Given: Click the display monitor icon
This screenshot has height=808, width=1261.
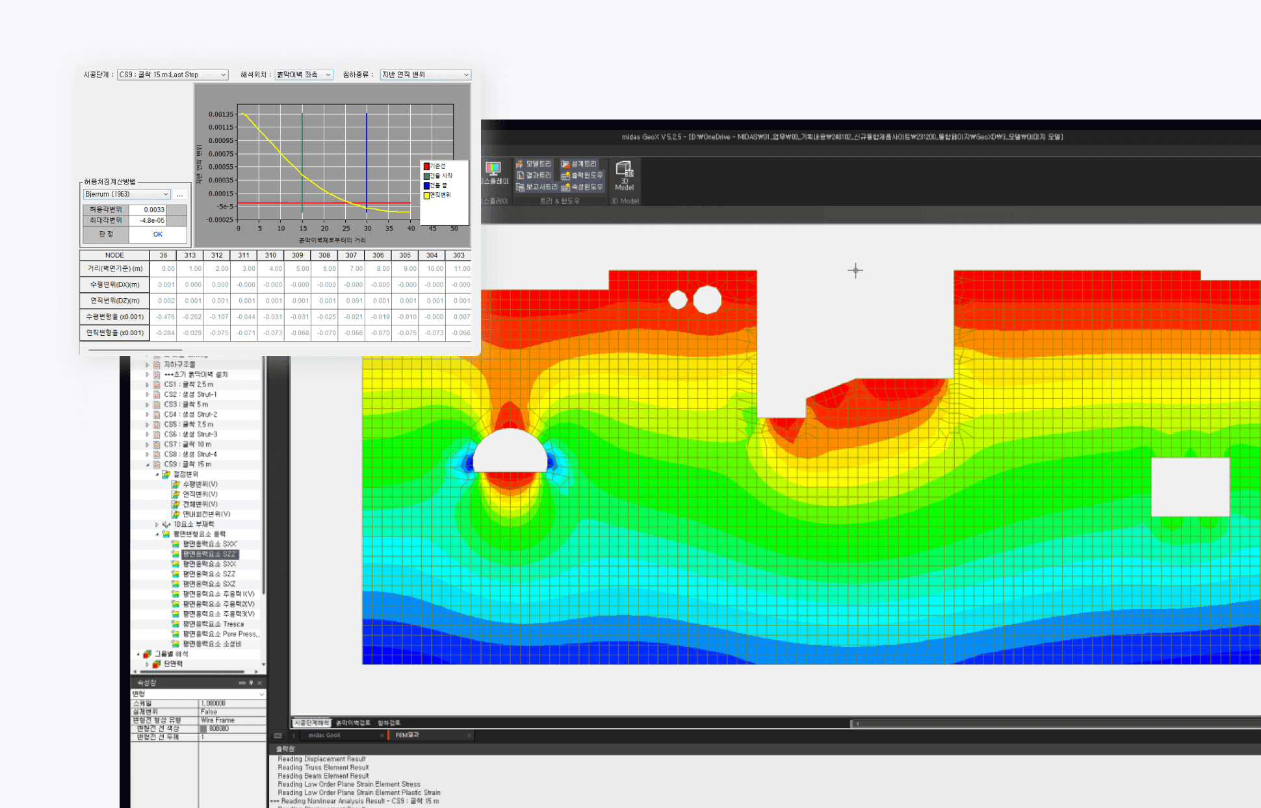Looking at the screenshot, I should (x=493, y=169).
